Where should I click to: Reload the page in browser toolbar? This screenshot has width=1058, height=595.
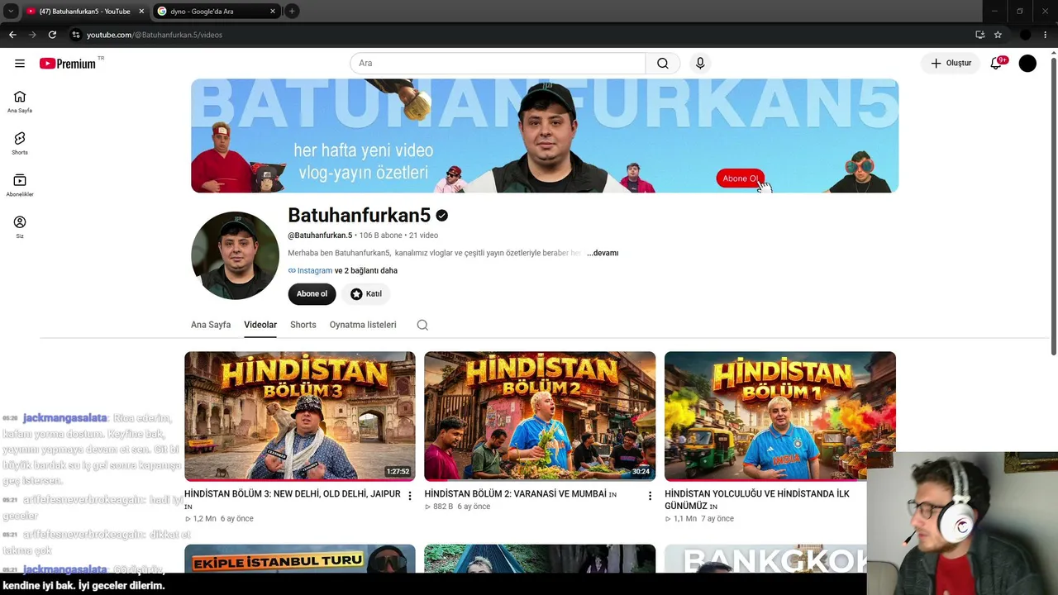coord(52,35)
